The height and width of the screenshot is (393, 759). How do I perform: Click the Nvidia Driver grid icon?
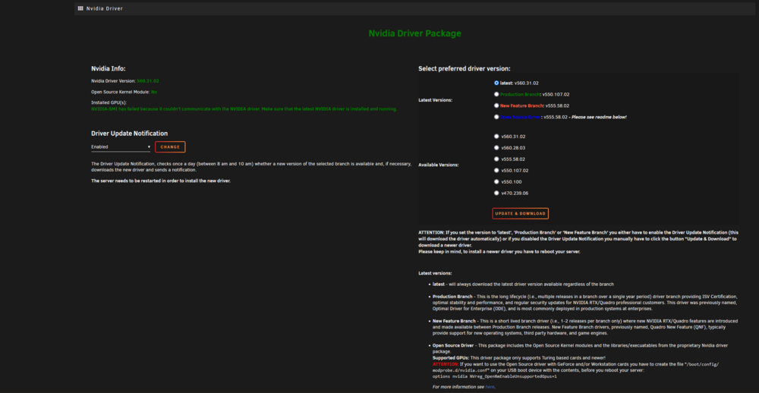coord(80,8)
